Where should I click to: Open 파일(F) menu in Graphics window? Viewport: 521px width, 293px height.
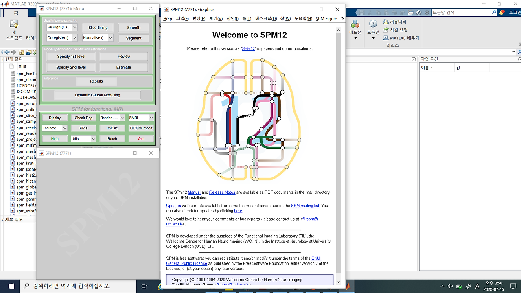pos(182,18)
